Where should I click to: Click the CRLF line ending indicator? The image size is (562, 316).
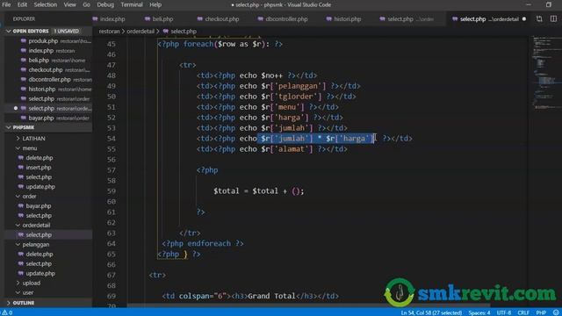point(523,312)
